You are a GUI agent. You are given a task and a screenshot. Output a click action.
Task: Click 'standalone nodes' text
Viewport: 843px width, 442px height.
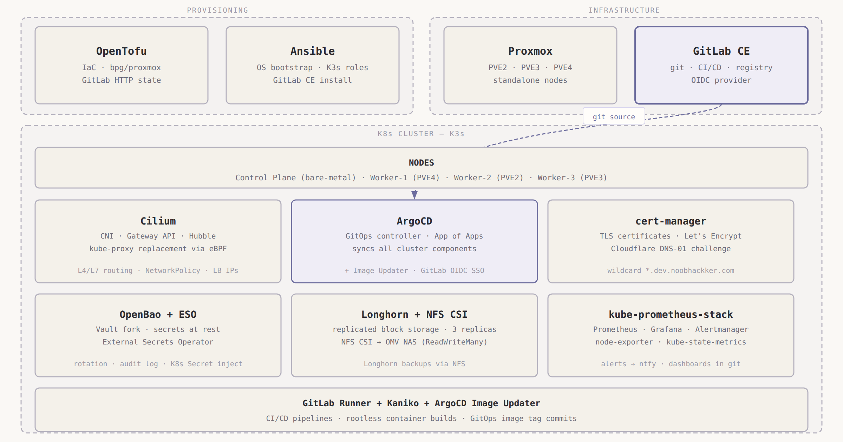[530, 80]
